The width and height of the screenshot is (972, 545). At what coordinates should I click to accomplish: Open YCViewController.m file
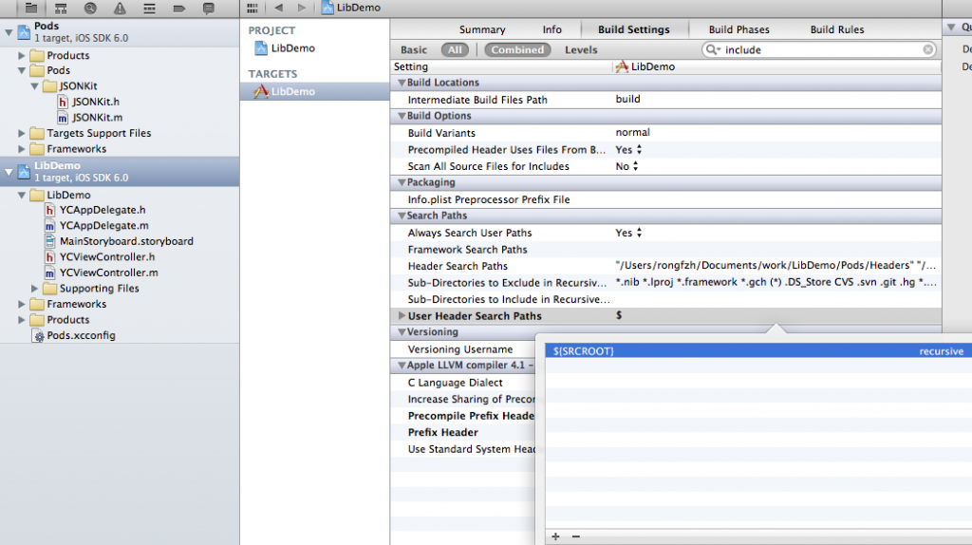(108, 272)
